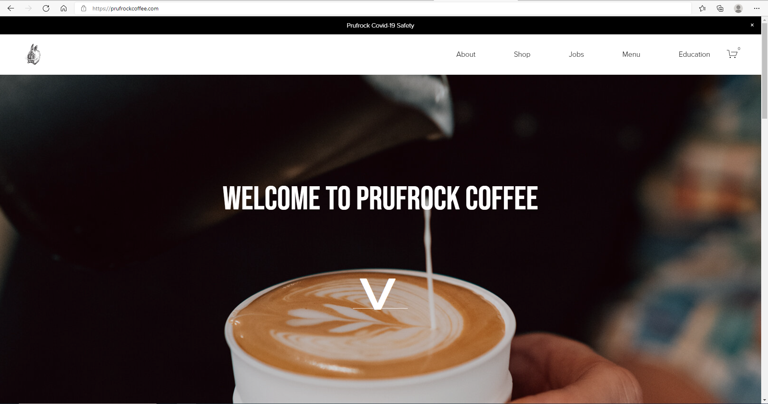
Task: Open the shopping cart
Action: coord(732,54)
